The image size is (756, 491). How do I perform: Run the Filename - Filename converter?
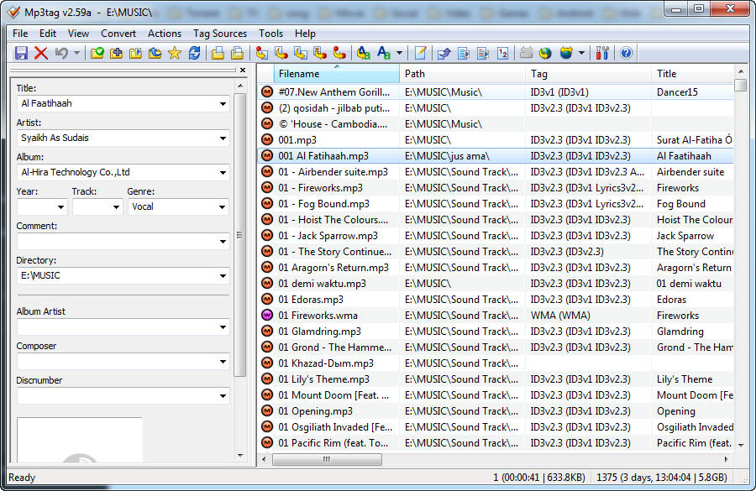[x=301, y=53]
